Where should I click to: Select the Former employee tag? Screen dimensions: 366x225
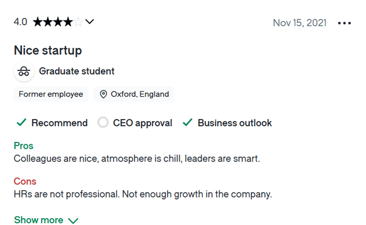51,94
